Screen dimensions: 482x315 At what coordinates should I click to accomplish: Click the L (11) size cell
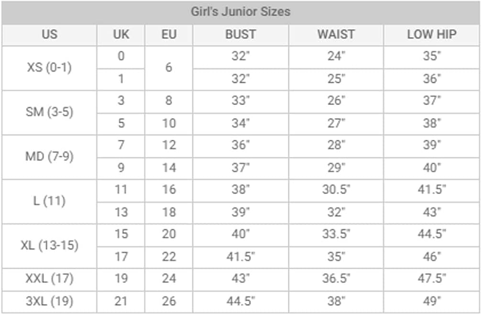pos(49,201)
